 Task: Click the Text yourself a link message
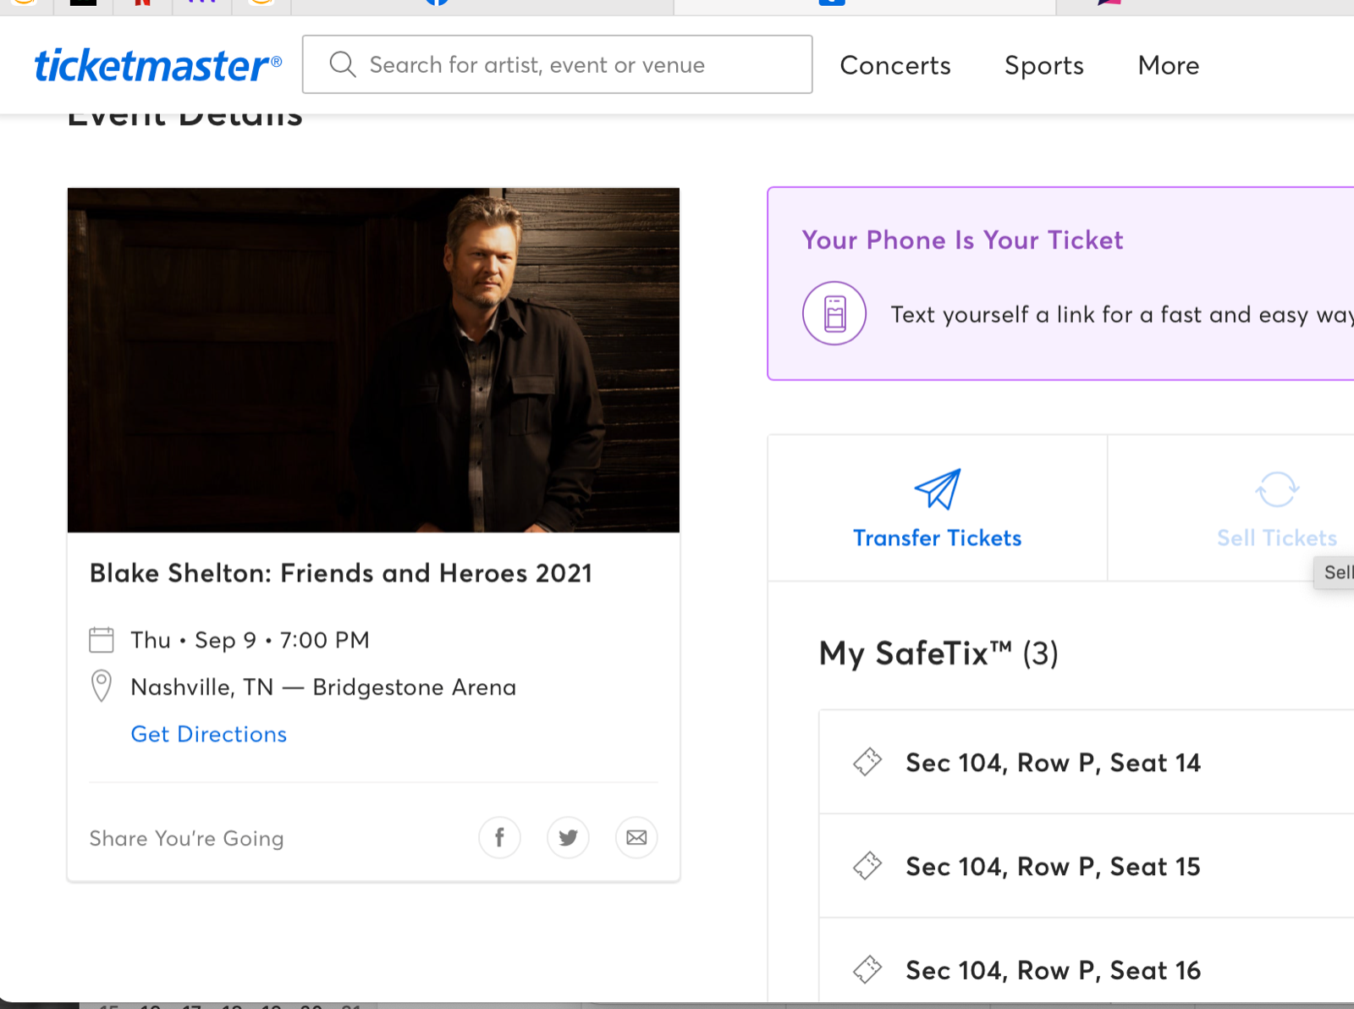(1122, 315)
